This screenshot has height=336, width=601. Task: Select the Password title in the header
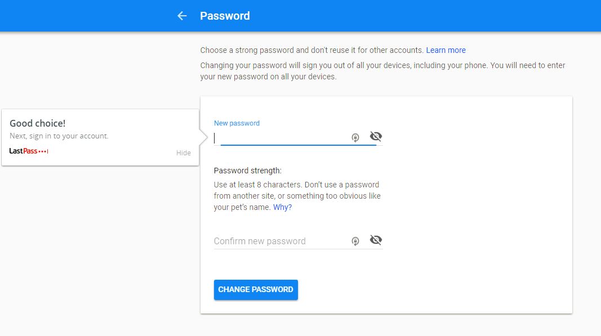(225, 15)
